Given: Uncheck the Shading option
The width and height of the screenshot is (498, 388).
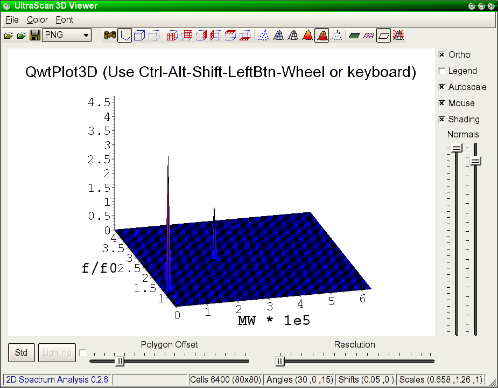Looking at the screenshot, I should (442, 119).
